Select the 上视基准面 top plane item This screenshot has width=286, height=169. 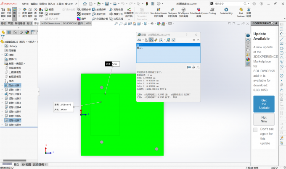pyautogui.click(x=13, y=72)
